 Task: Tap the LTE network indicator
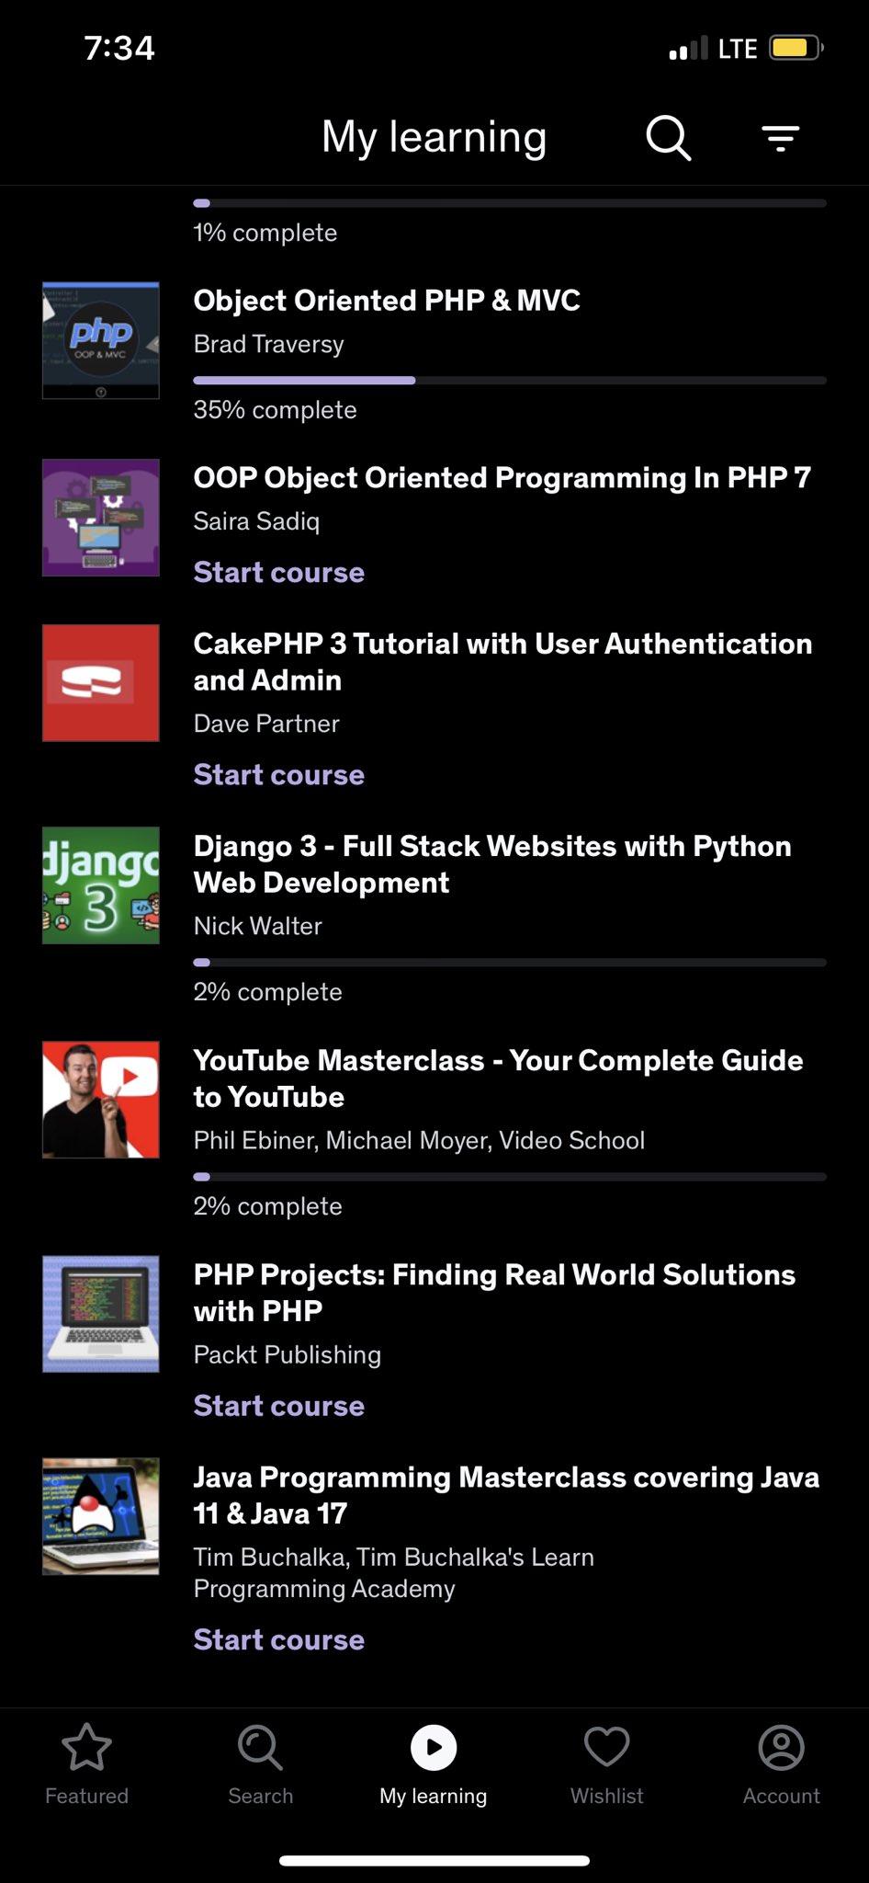click(738, 48)
